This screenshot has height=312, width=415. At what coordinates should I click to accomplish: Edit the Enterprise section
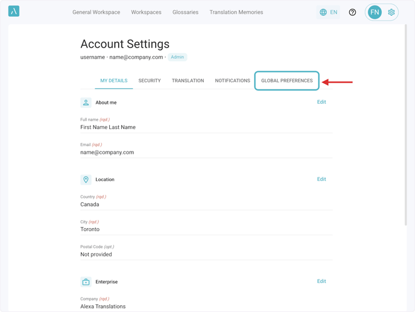click(322, 281)
